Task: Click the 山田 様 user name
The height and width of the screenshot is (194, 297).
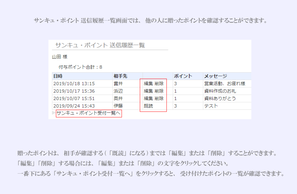Action: click(x=60, y=57)
